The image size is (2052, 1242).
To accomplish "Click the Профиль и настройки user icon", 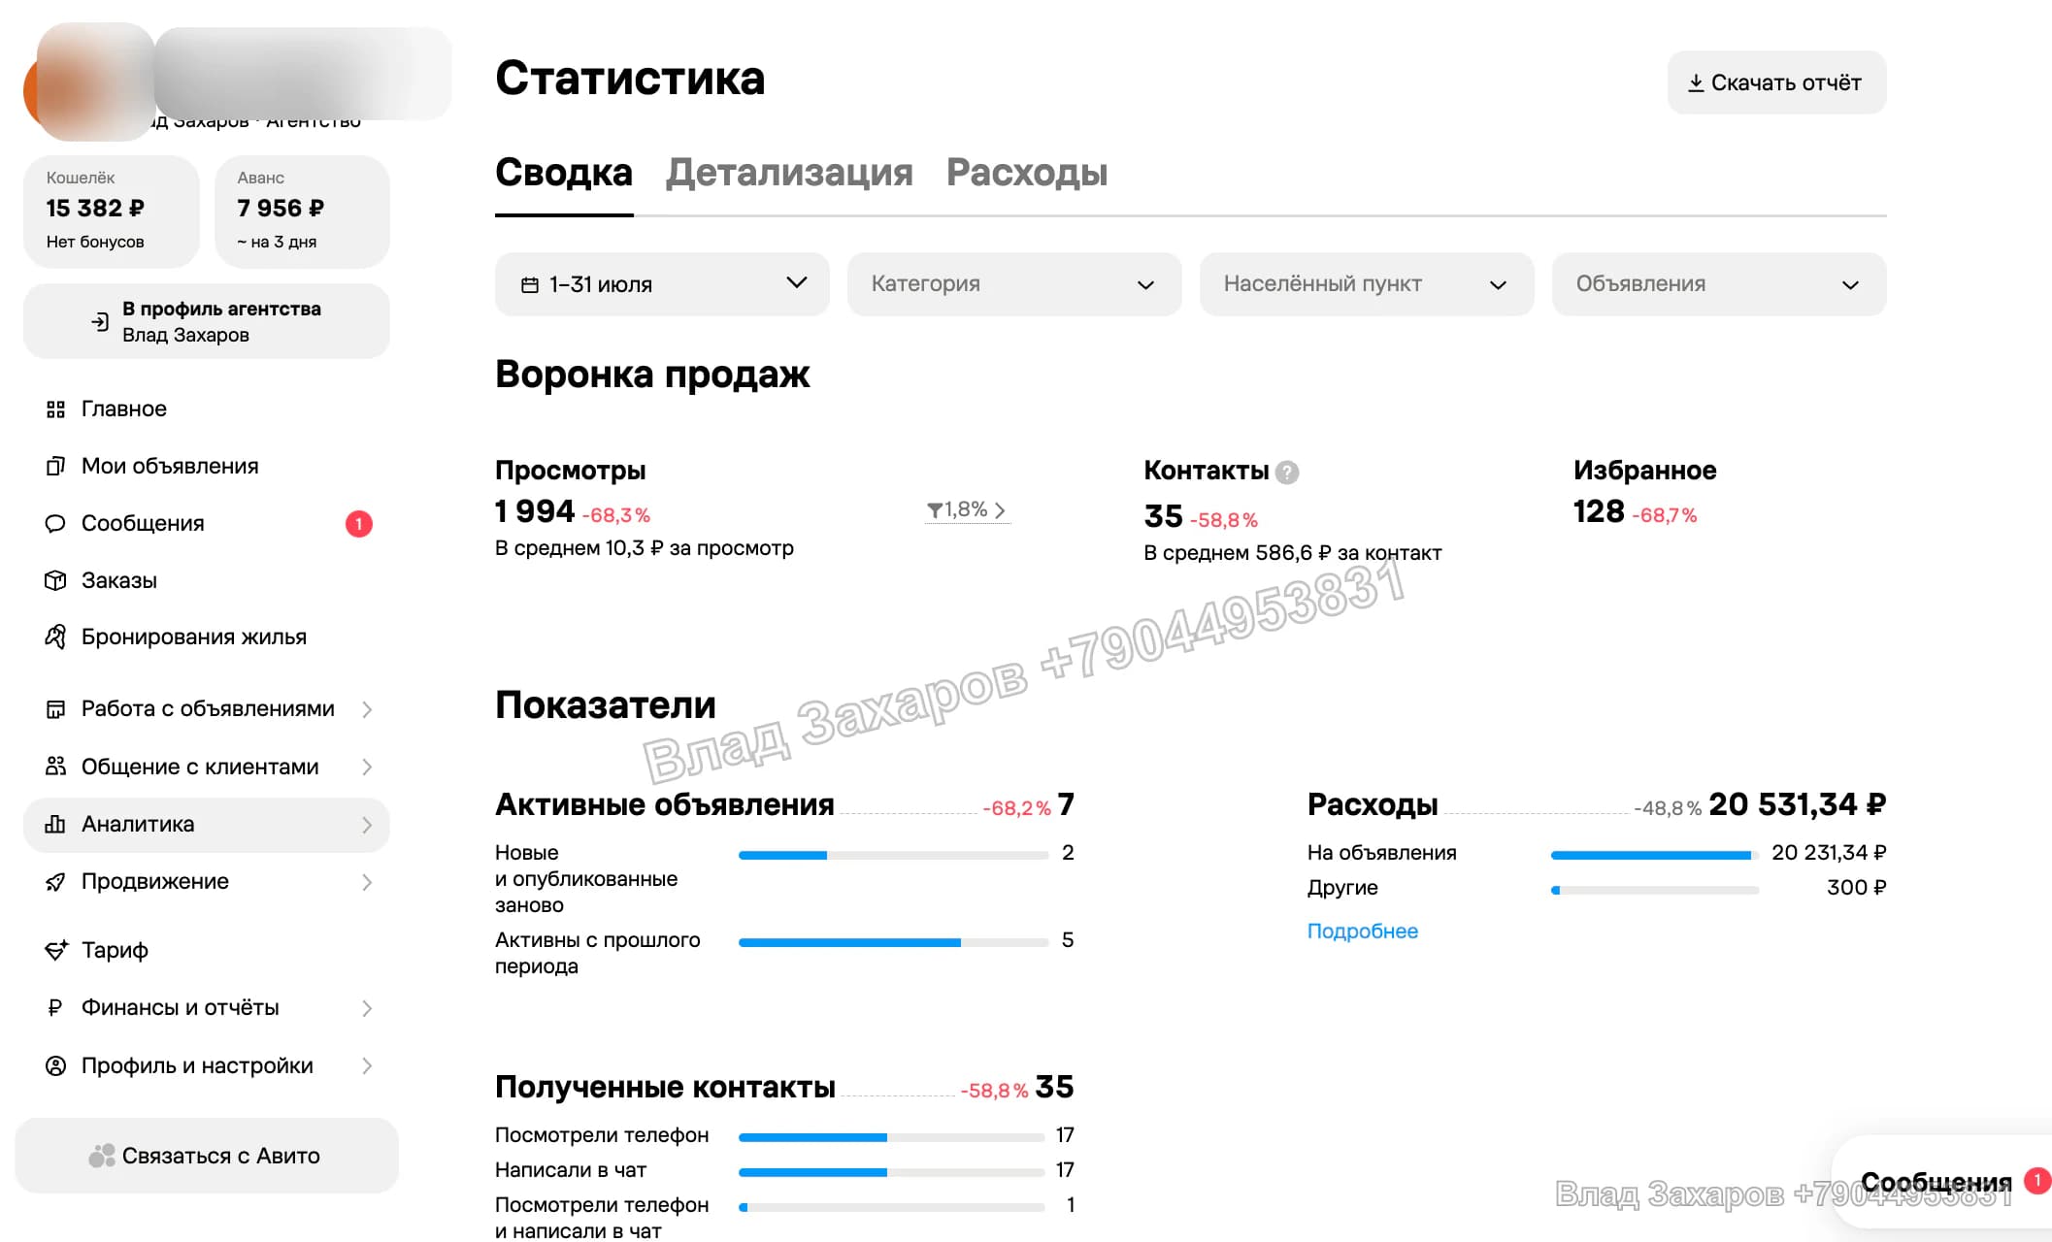I will click(x=55, y=1065).
